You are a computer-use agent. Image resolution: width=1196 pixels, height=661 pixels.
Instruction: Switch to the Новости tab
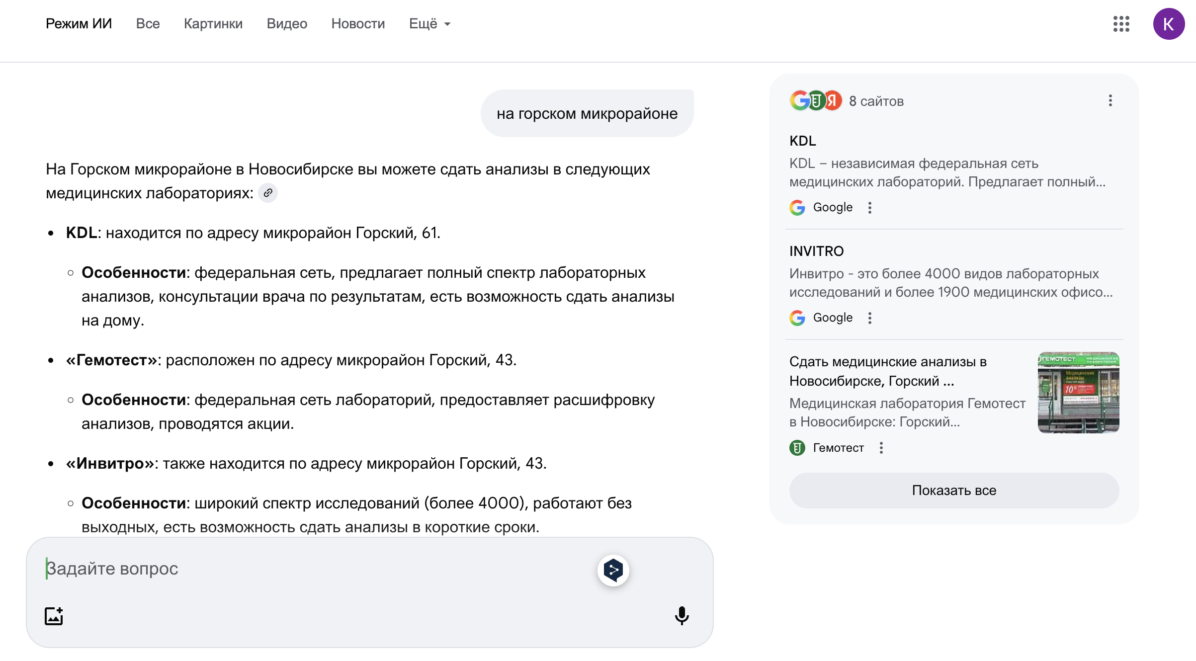click(x=358, y=24)
